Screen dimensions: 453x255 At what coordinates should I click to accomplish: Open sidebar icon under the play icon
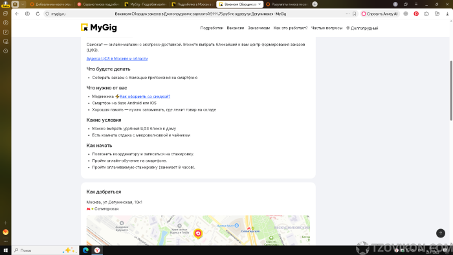pyautogui.click(x=5, y=32)
